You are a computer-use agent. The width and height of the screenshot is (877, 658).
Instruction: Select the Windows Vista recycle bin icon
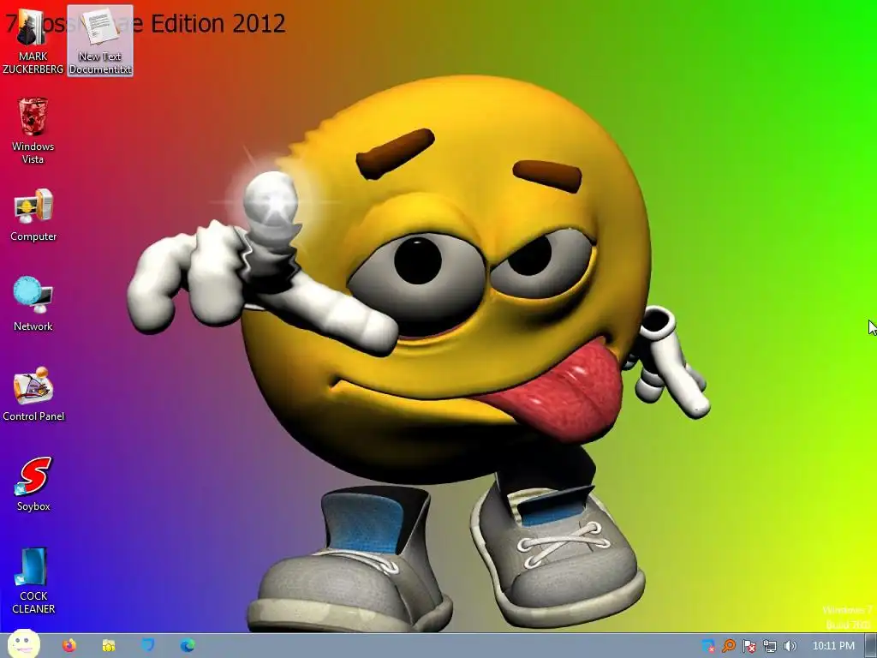coord(33,131)
